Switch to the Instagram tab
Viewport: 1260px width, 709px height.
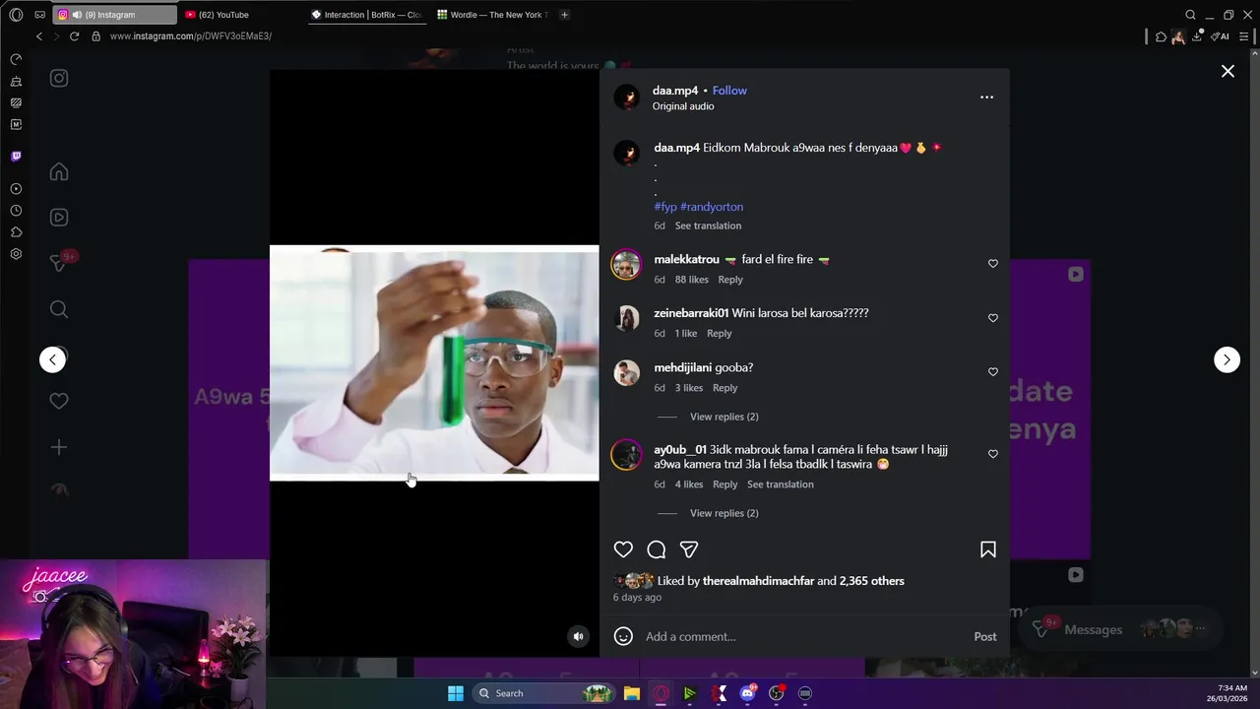pos(115,15)
